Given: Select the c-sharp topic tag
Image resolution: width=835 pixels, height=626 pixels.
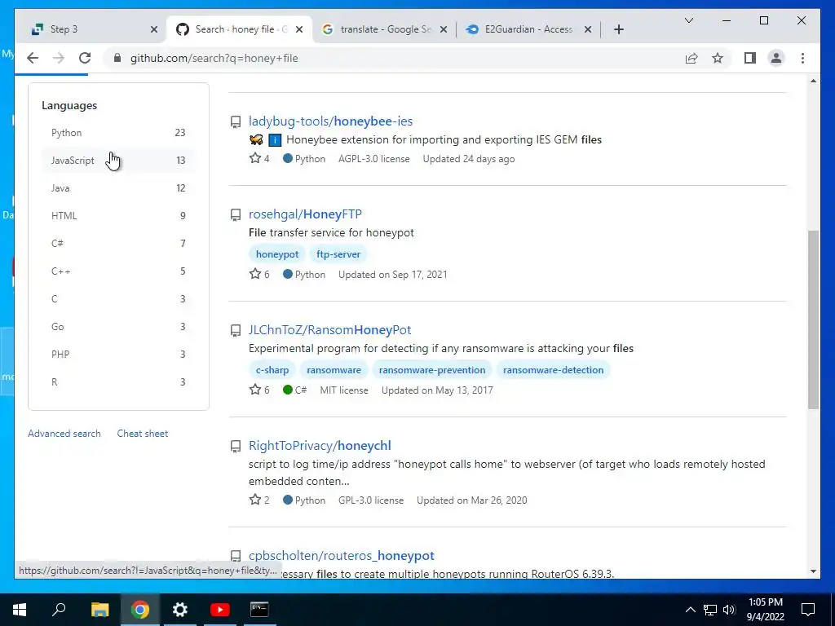Looking at the screenshot, I should point(272,370).
